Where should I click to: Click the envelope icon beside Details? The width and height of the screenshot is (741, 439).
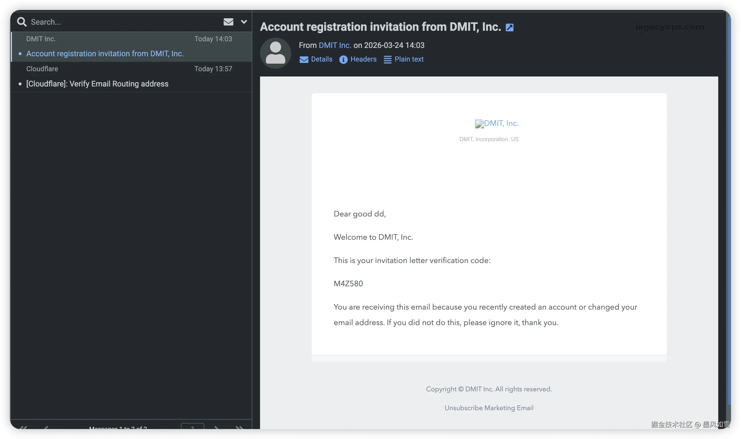(x=304, y=60)
